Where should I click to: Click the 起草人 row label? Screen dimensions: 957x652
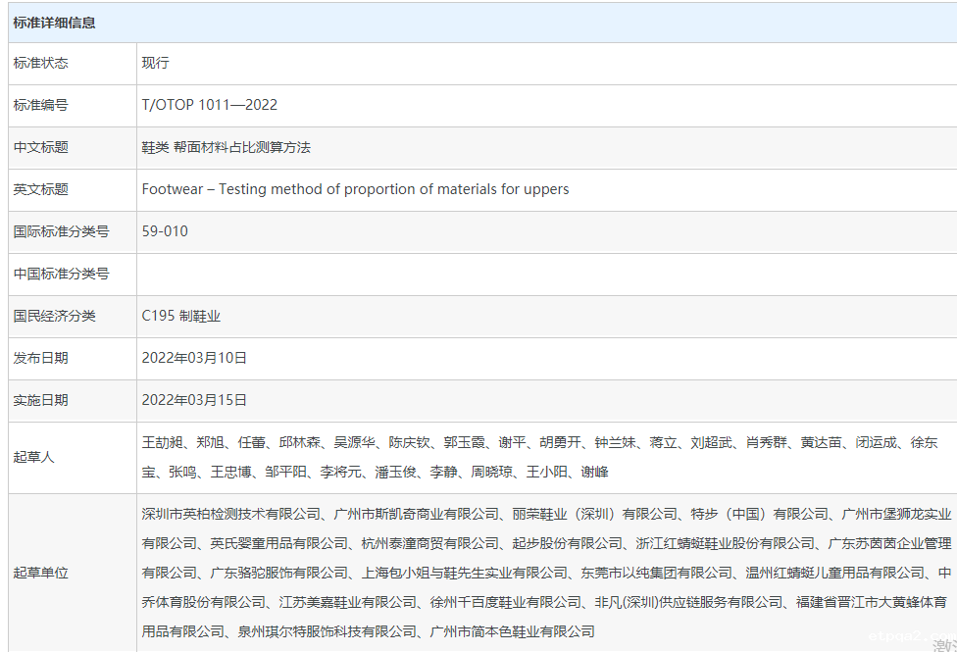(34, 457)
